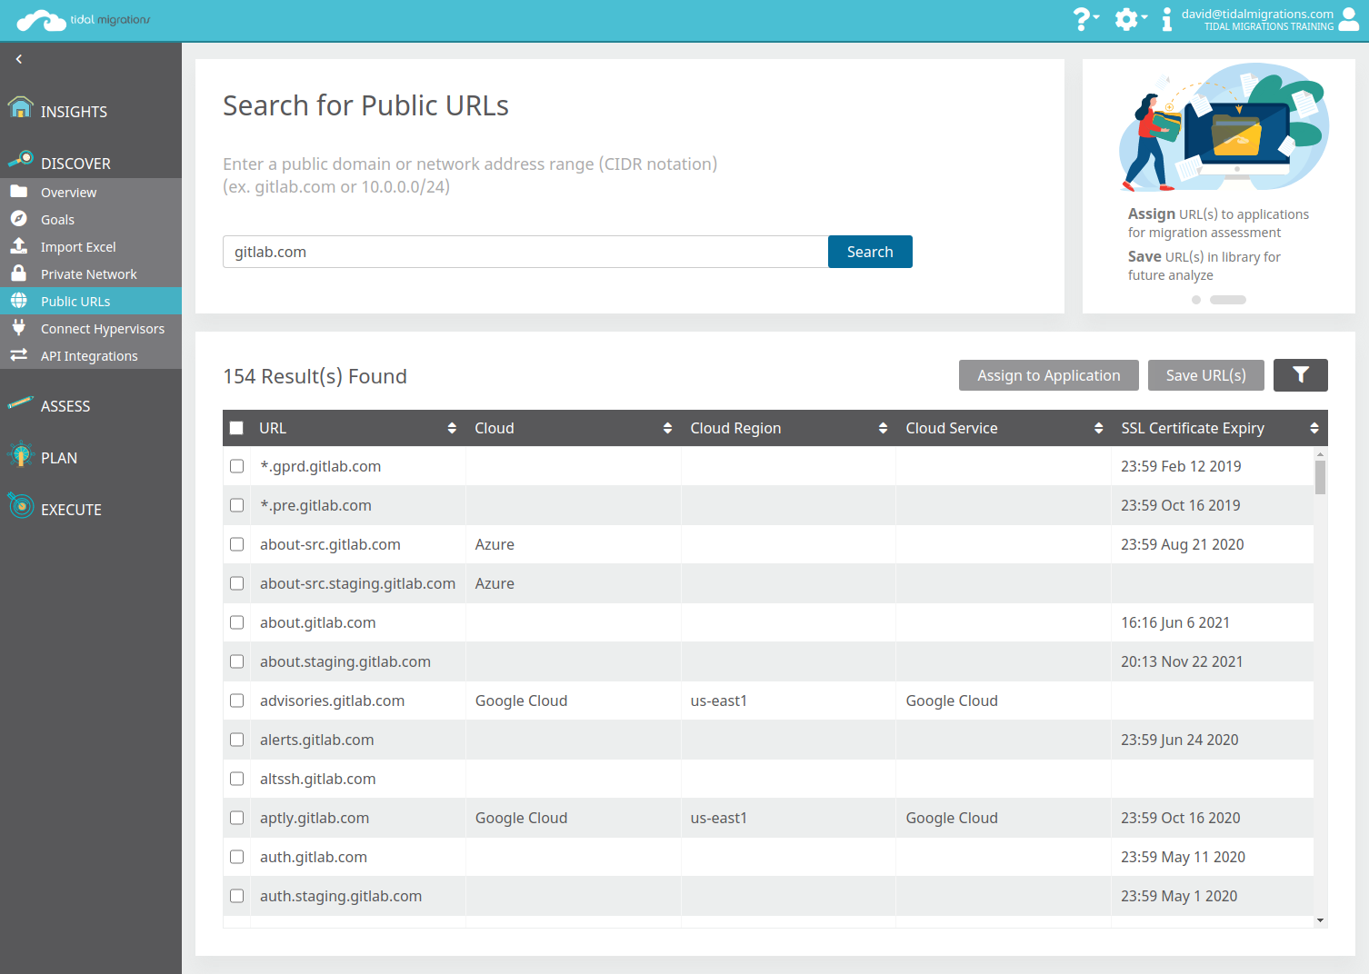The width and height of the screenshot is (1369, 974).
Task: Click the gitlab.com search input field
Action: (x=525, y=252)
